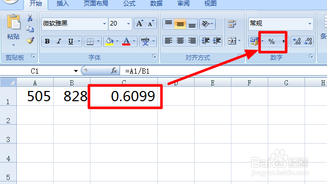Toggle middle vertical alignment

coord(180,24)
